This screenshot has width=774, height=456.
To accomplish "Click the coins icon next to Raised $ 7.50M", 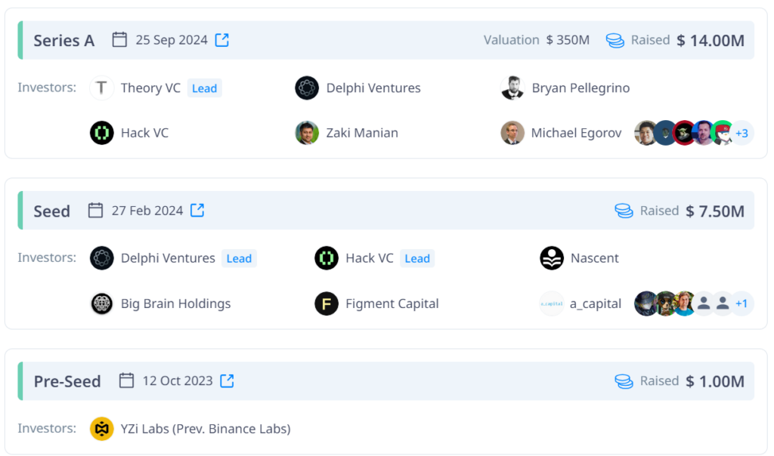I will [x=624, y=211].
